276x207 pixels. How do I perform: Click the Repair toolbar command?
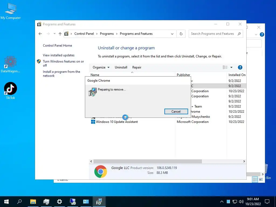coord(137,67)
